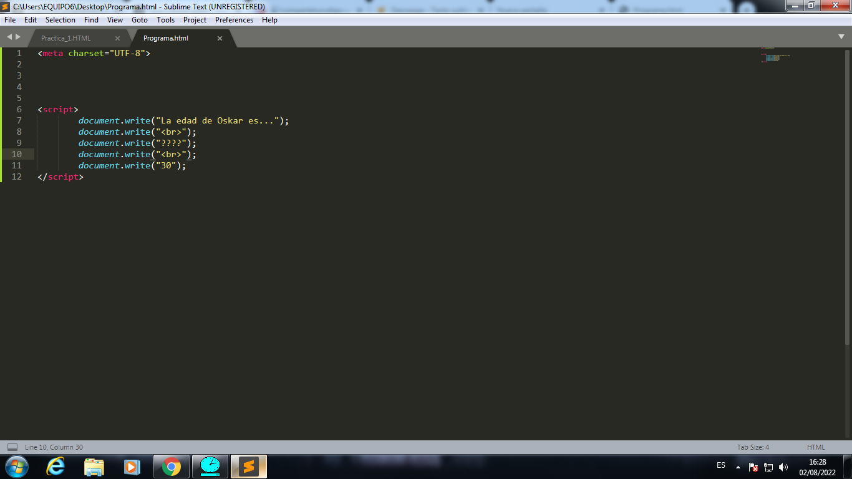The height and width of the screenshot is (479, 852).
Task: Go to next tab arrow
Action: point(18,37)
